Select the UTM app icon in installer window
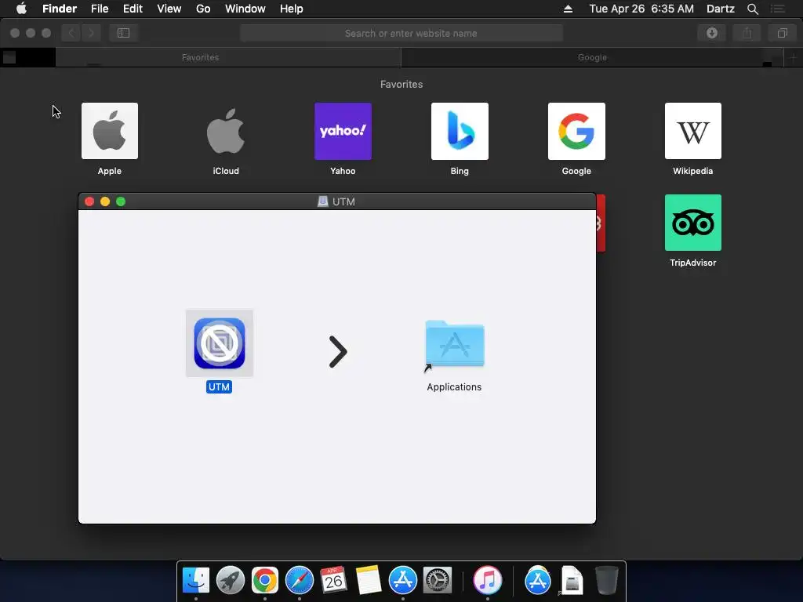This screenshot has height=602, width=803. (220, 343)
